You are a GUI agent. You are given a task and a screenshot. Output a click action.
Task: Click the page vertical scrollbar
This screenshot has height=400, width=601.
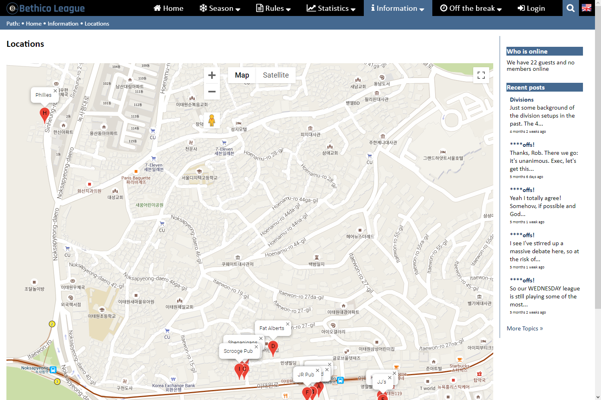click(x=597, y=160)
